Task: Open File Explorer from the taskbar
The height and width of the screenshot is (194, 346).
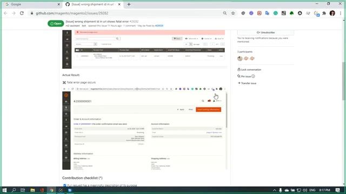Action: (x=32, y=190)
